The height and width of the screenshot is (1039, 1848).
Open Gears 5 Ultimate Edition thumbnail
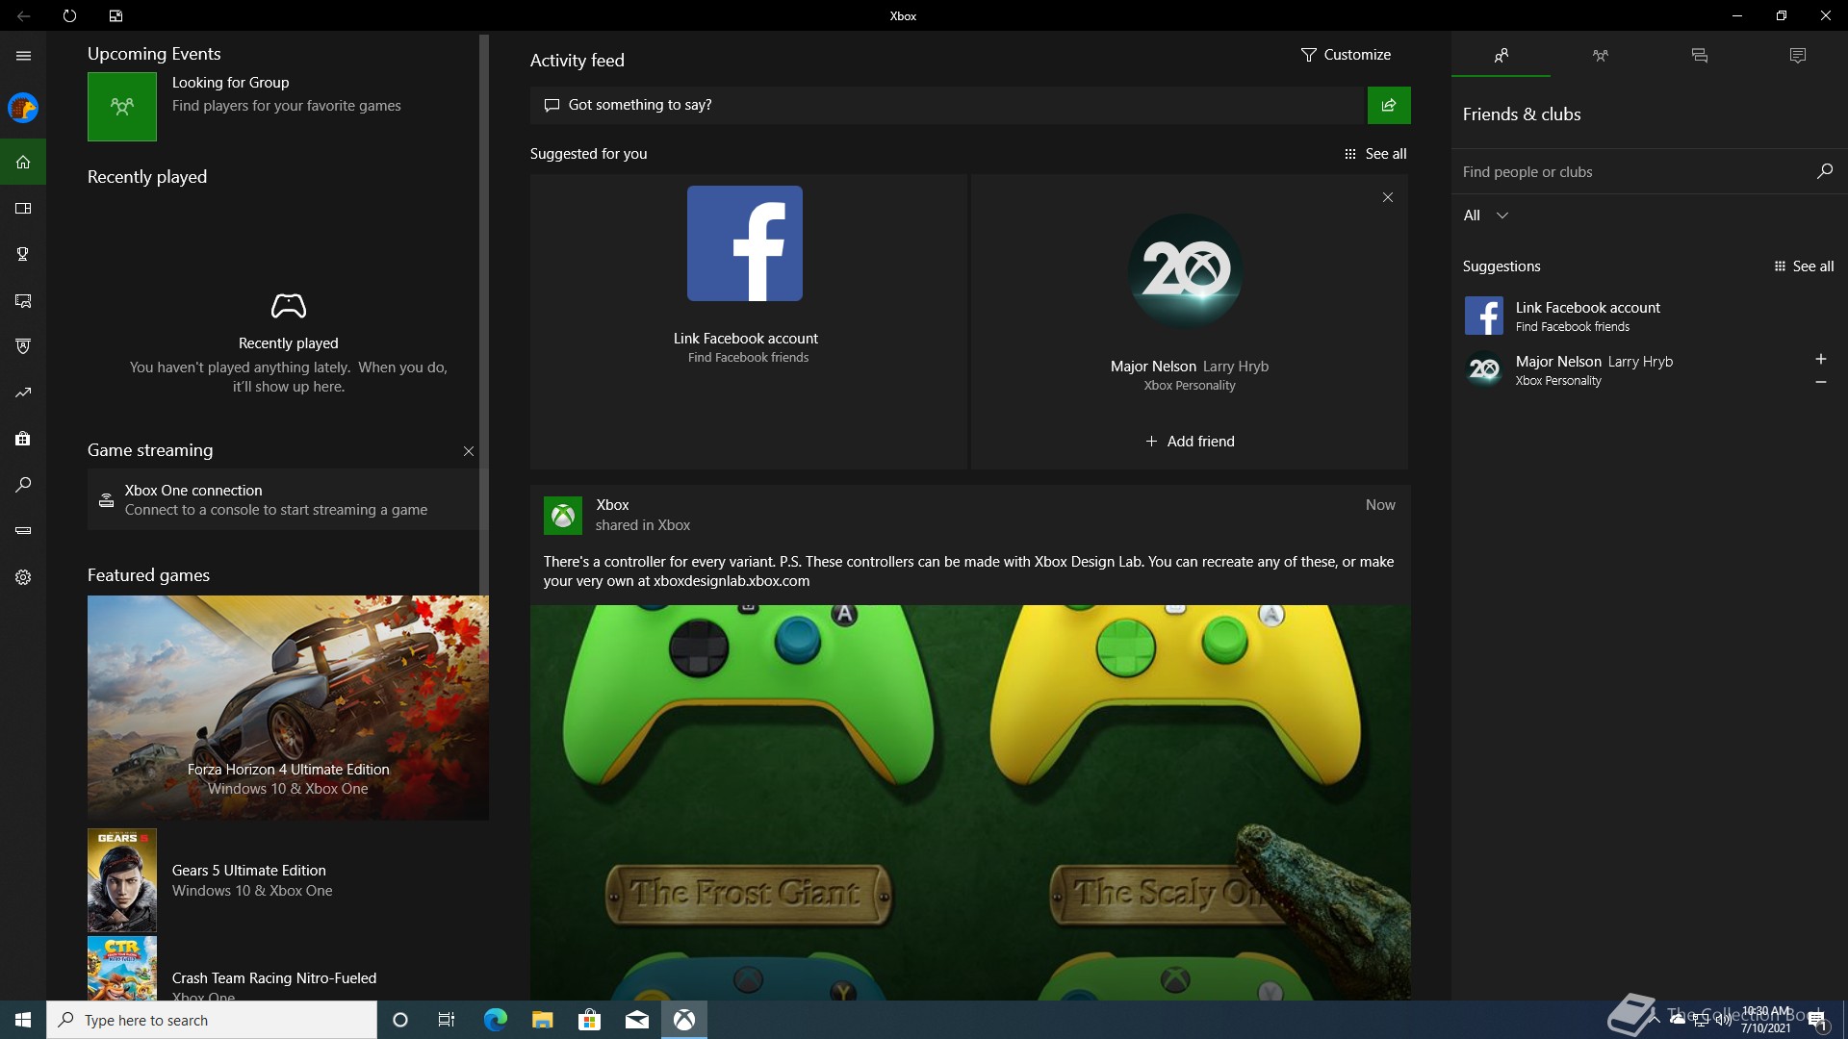(122, 880)
